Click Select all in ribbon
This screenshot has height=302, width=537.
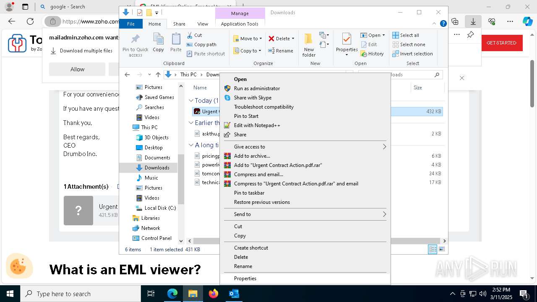tap(406, 35)
